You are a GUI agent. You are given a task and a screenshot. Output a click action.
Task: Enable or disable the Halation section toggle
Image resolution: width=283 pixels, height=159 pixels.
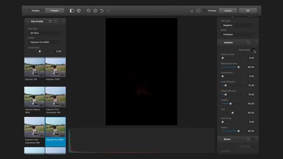[x=253, y=42]
